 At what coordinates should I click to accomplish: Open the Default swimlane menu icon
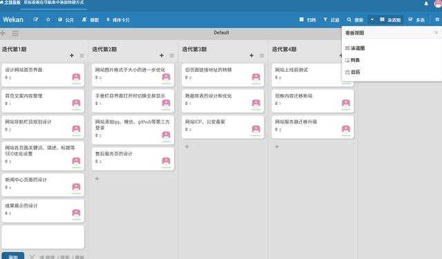pyautogui.click(x=15, y=33)
